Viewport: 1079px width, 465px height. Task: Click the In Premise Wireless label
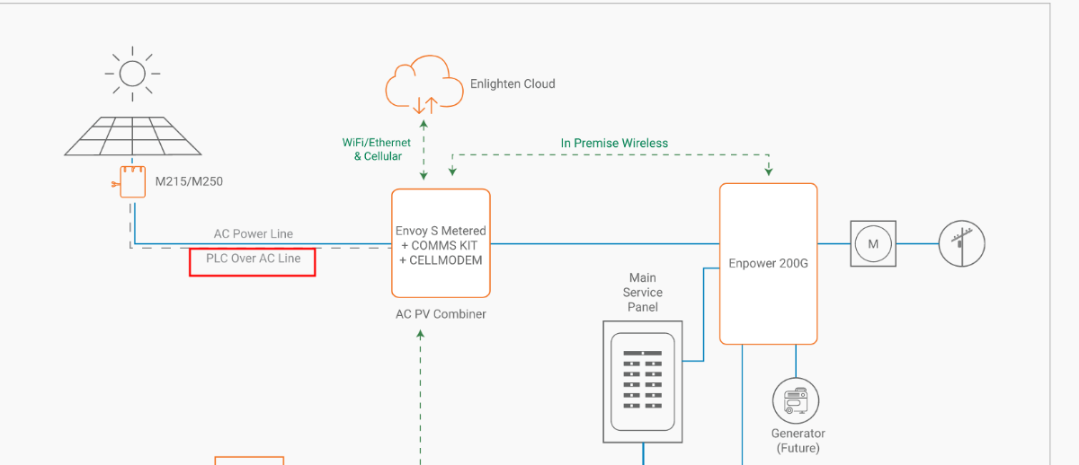point(614,143)
